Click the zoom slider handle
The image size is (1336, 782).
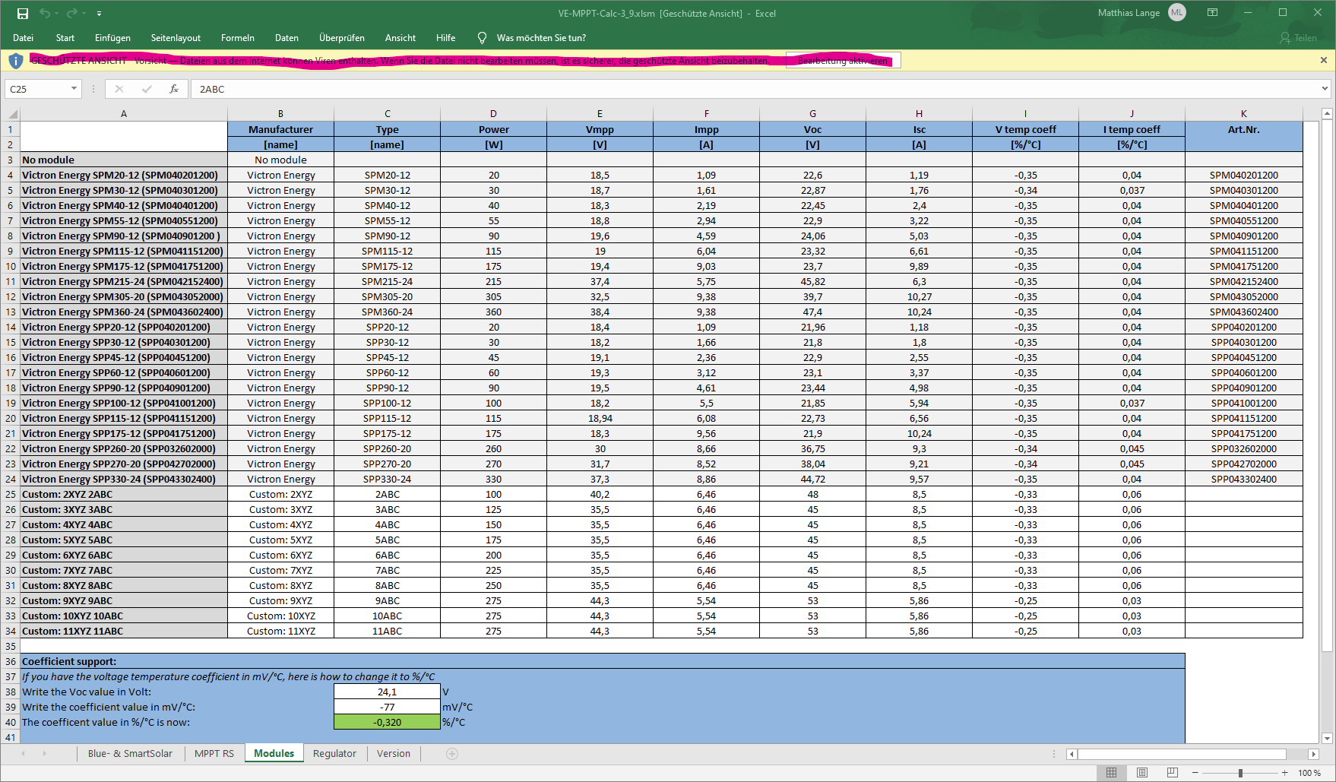1240,773
